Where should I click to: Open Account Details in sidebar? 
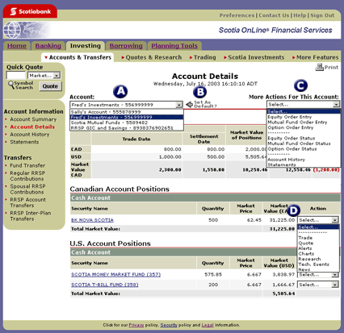point(32,127)
